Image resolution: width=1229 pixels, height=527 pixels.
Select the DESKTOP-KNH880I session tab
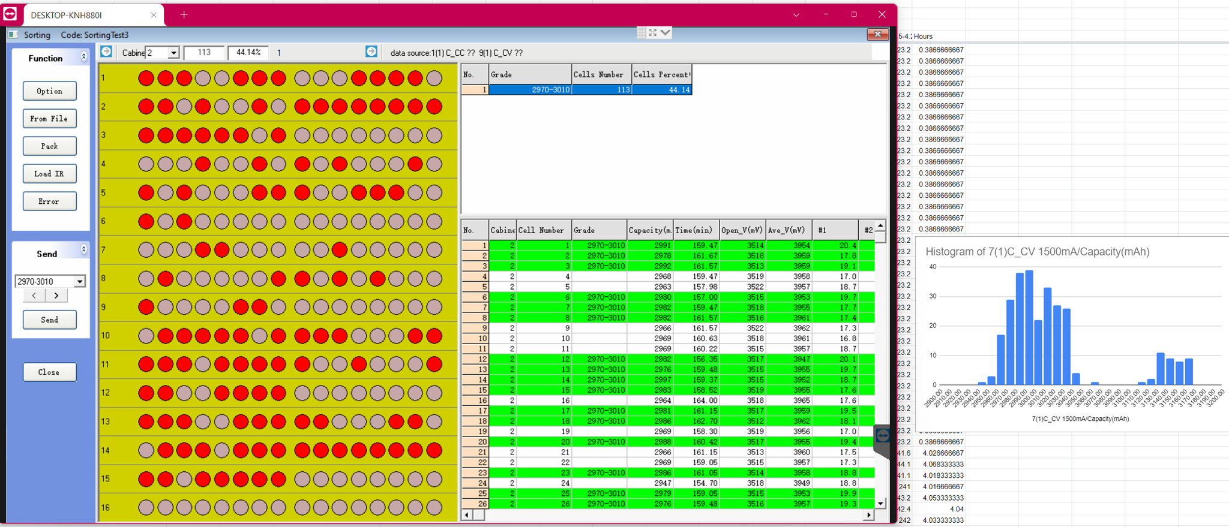tap(92, 15)
